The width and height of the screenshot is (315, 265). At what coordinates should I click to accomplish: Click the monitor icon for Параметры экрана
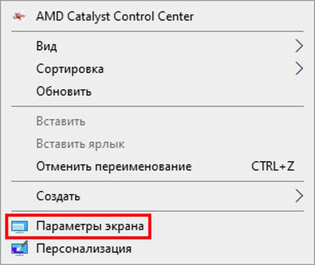[x=18, y=226]
